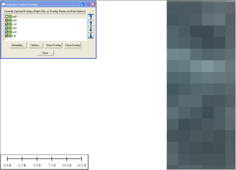236x170 pixels.
Task: Disable the d.tif overlay checkbox
Action: point(7,28)
